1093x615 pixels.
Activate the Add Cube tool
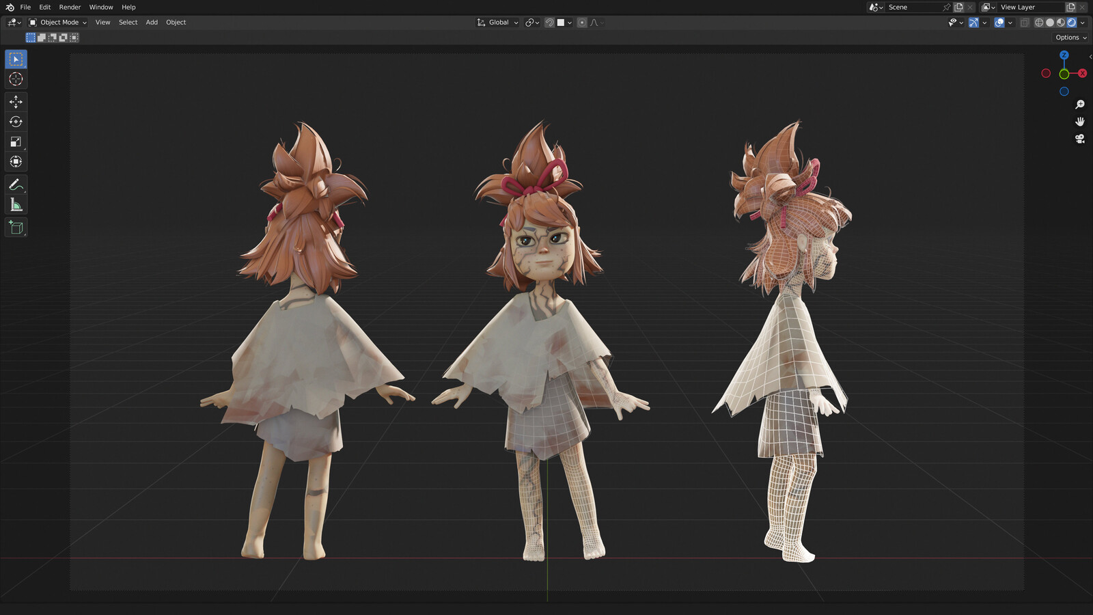pos(16,227)
